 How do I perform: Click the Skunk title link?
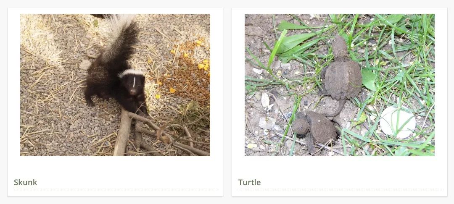26,182
